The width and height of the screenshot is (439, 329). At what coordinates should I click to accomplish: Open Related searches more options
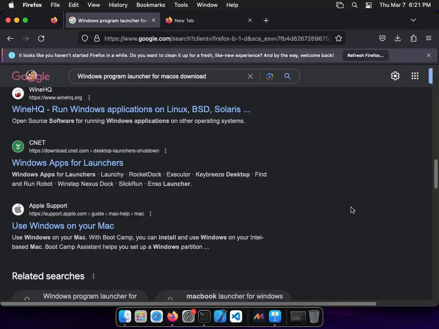(93, 276)
